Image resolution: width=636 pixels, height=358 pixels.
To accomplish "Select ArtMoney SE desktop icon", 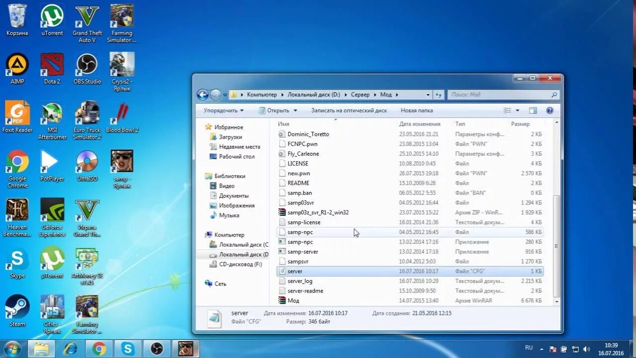I will pyautogui.click(x=87, y=266).
